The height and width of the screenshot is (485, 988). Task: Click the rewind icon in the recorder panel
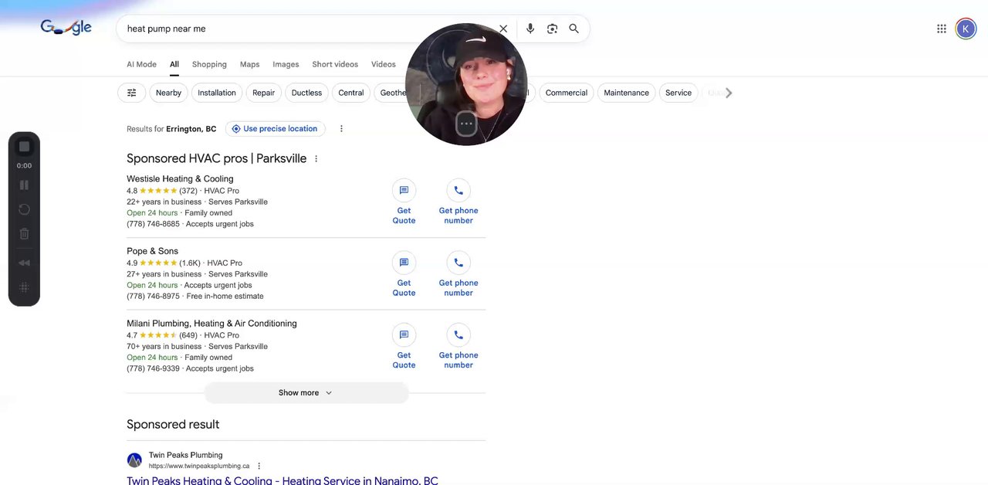(24, 263)
